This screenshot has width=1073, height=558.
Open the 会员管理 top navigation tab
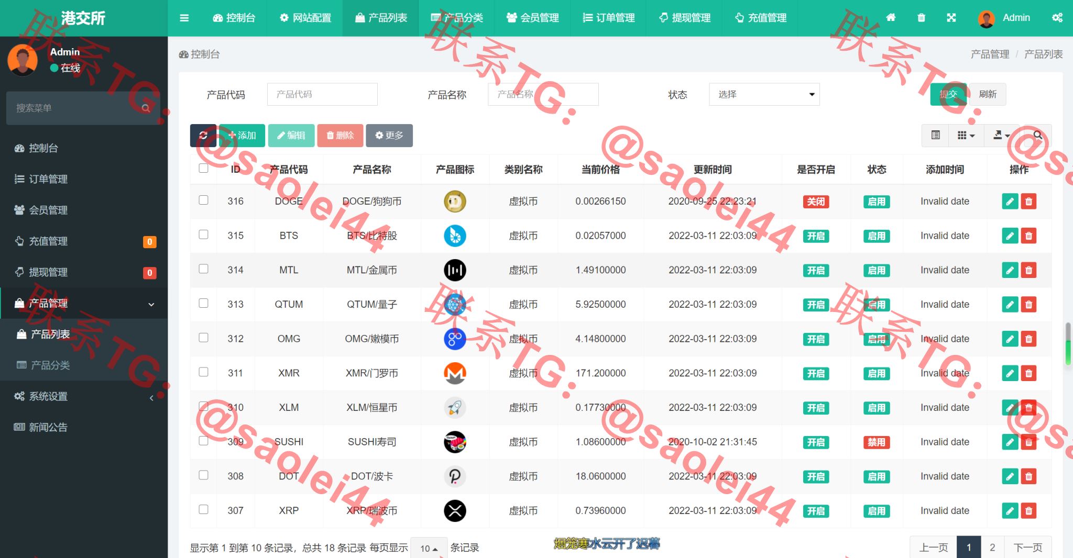click(x=532, y=18)
